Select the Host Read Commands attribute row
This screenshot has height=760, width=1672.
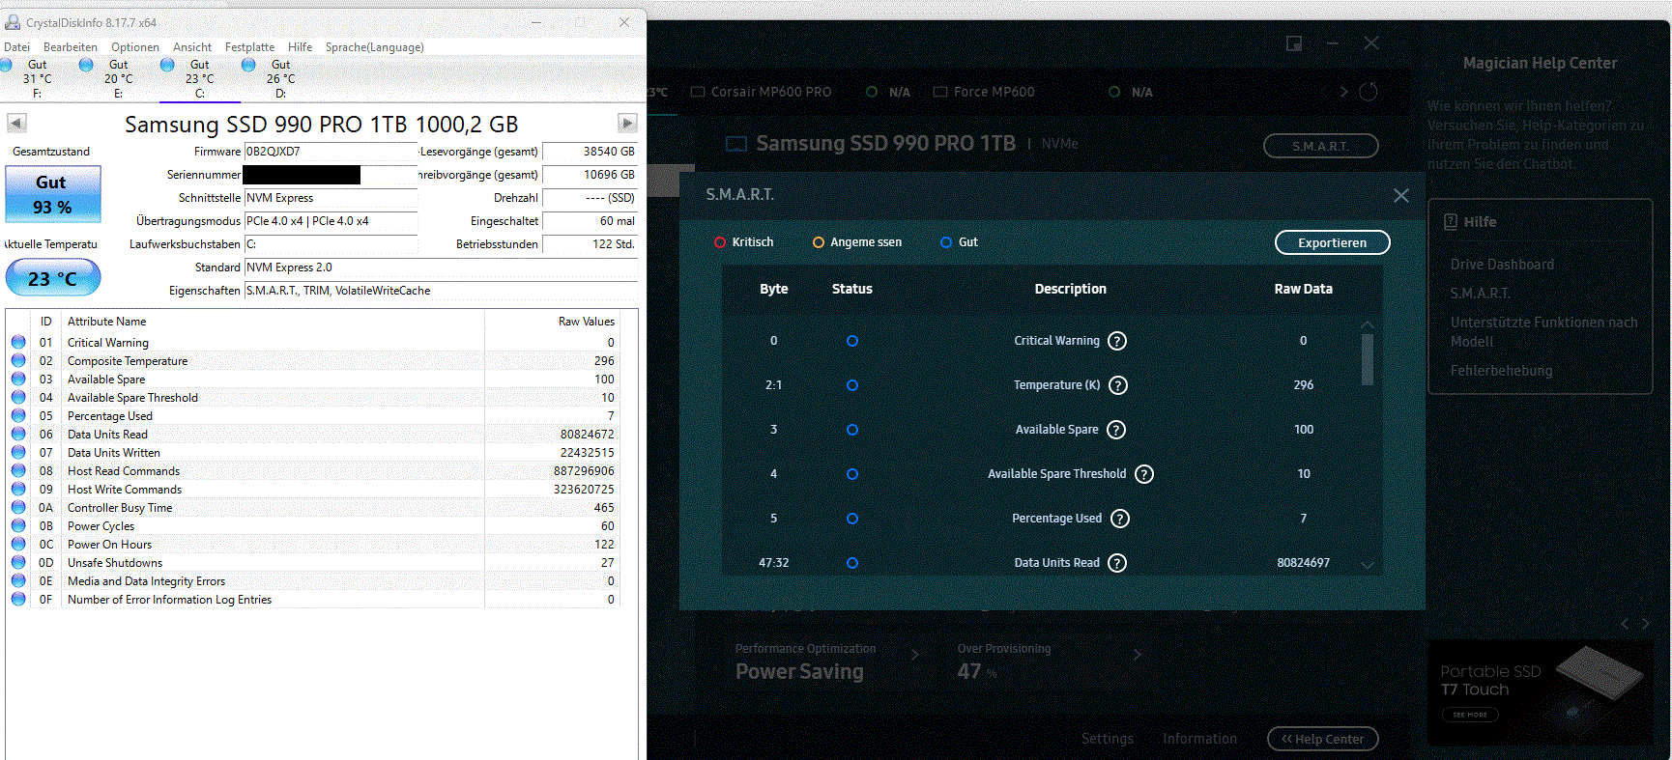click(313, 471)
